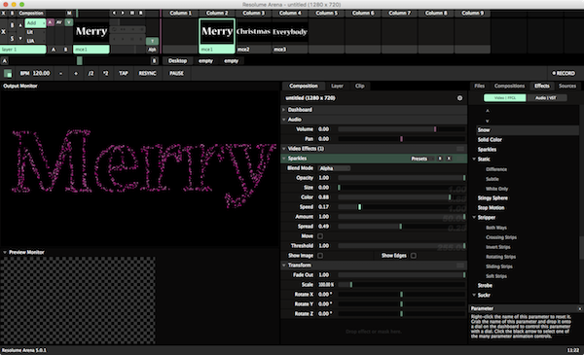Click the TAP tempo button
This screenshot has height=355, width=584.
click(x=124, y=73)
